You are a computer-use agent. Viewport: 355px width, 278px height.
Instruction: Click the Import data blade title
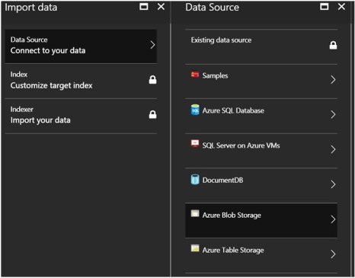click(31, 8)
